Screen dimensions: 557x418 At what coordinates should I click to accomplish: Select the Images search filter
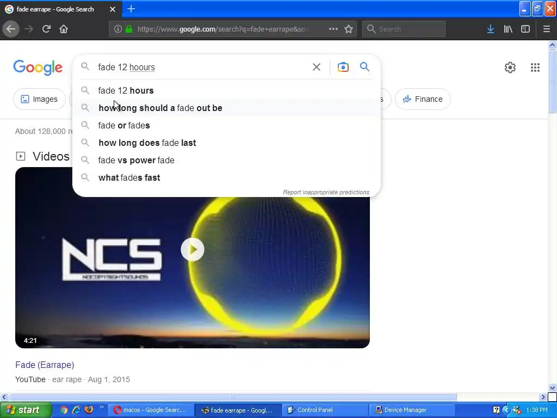(39, 99)
